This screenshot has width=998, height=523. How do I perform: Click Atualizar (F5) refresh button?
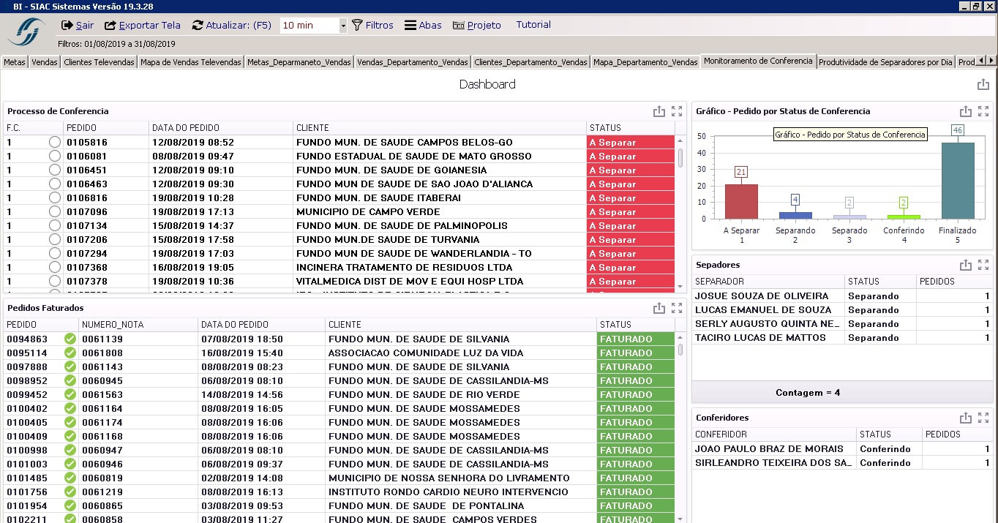[x=231, y=25]
